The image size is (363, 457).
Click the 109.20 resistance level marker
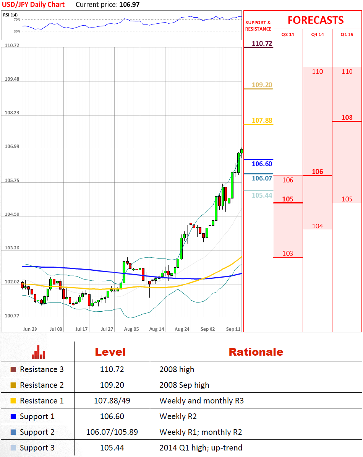(262, 85)
